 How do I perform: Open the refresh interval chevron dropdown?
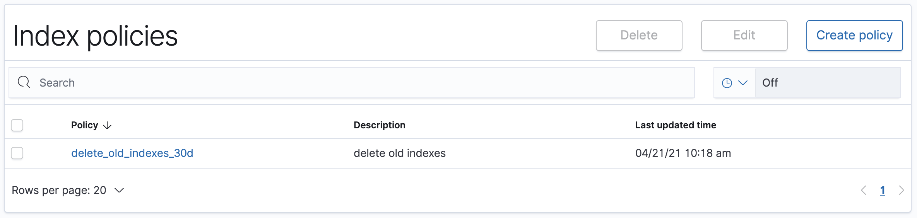point(743,83)
